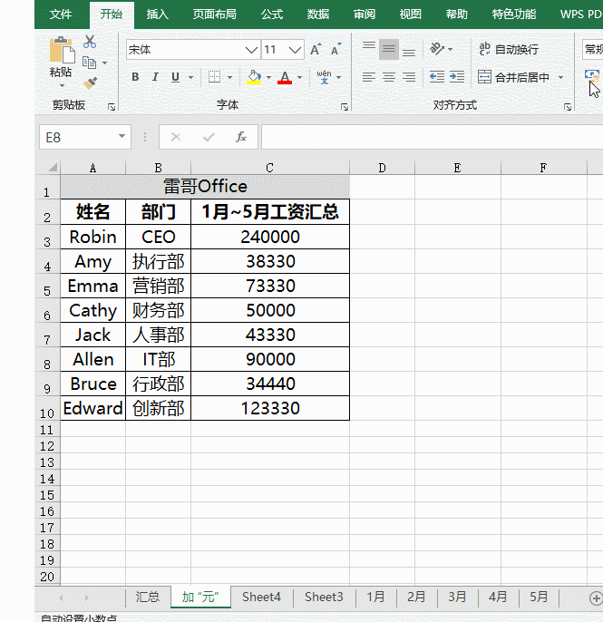Open the merge options dropdown arrow

pyautogui.click(x=561, y=77)
